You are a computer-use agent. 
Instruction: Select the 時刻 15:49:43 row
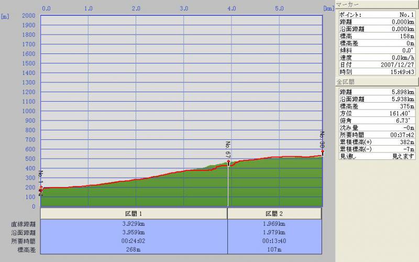(377, 72)
